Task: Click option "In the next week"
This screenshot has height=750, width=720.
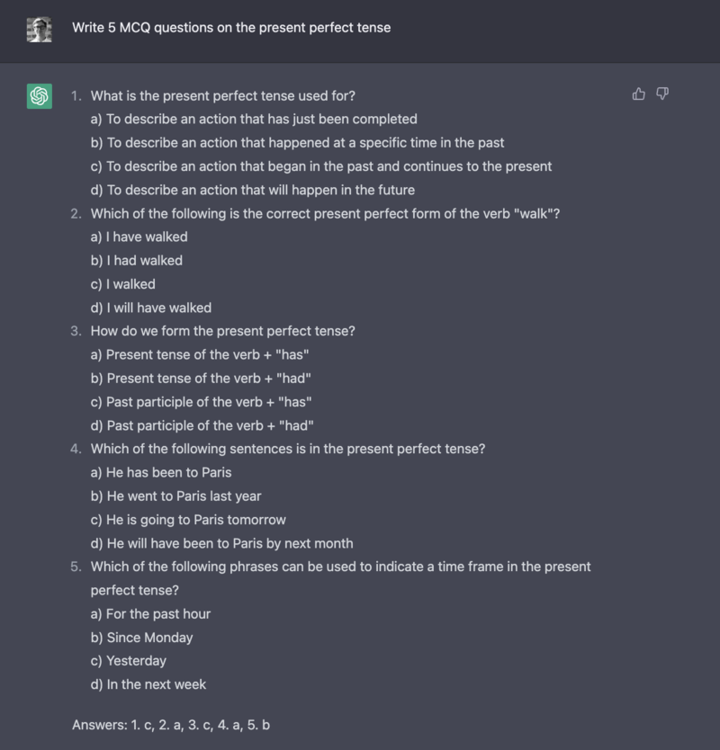Action: click(x=148, y=684)
